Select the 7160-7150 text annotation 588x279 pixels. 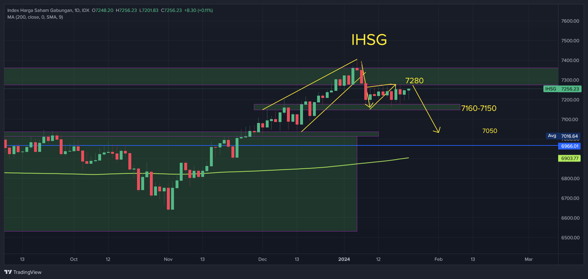[479, 108]
